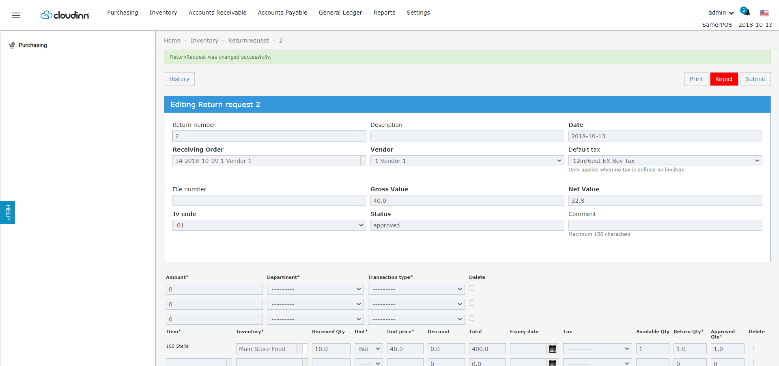
Task: Click the Total field showing 400.0
Action: click(487, 349)
